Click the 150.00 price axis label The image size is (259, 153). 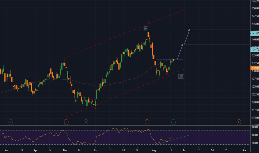(255, 8)
